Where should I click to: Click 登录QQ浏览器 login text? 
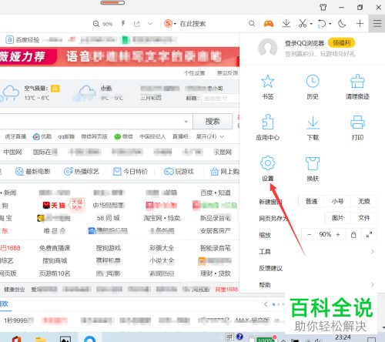coord(304,43)
